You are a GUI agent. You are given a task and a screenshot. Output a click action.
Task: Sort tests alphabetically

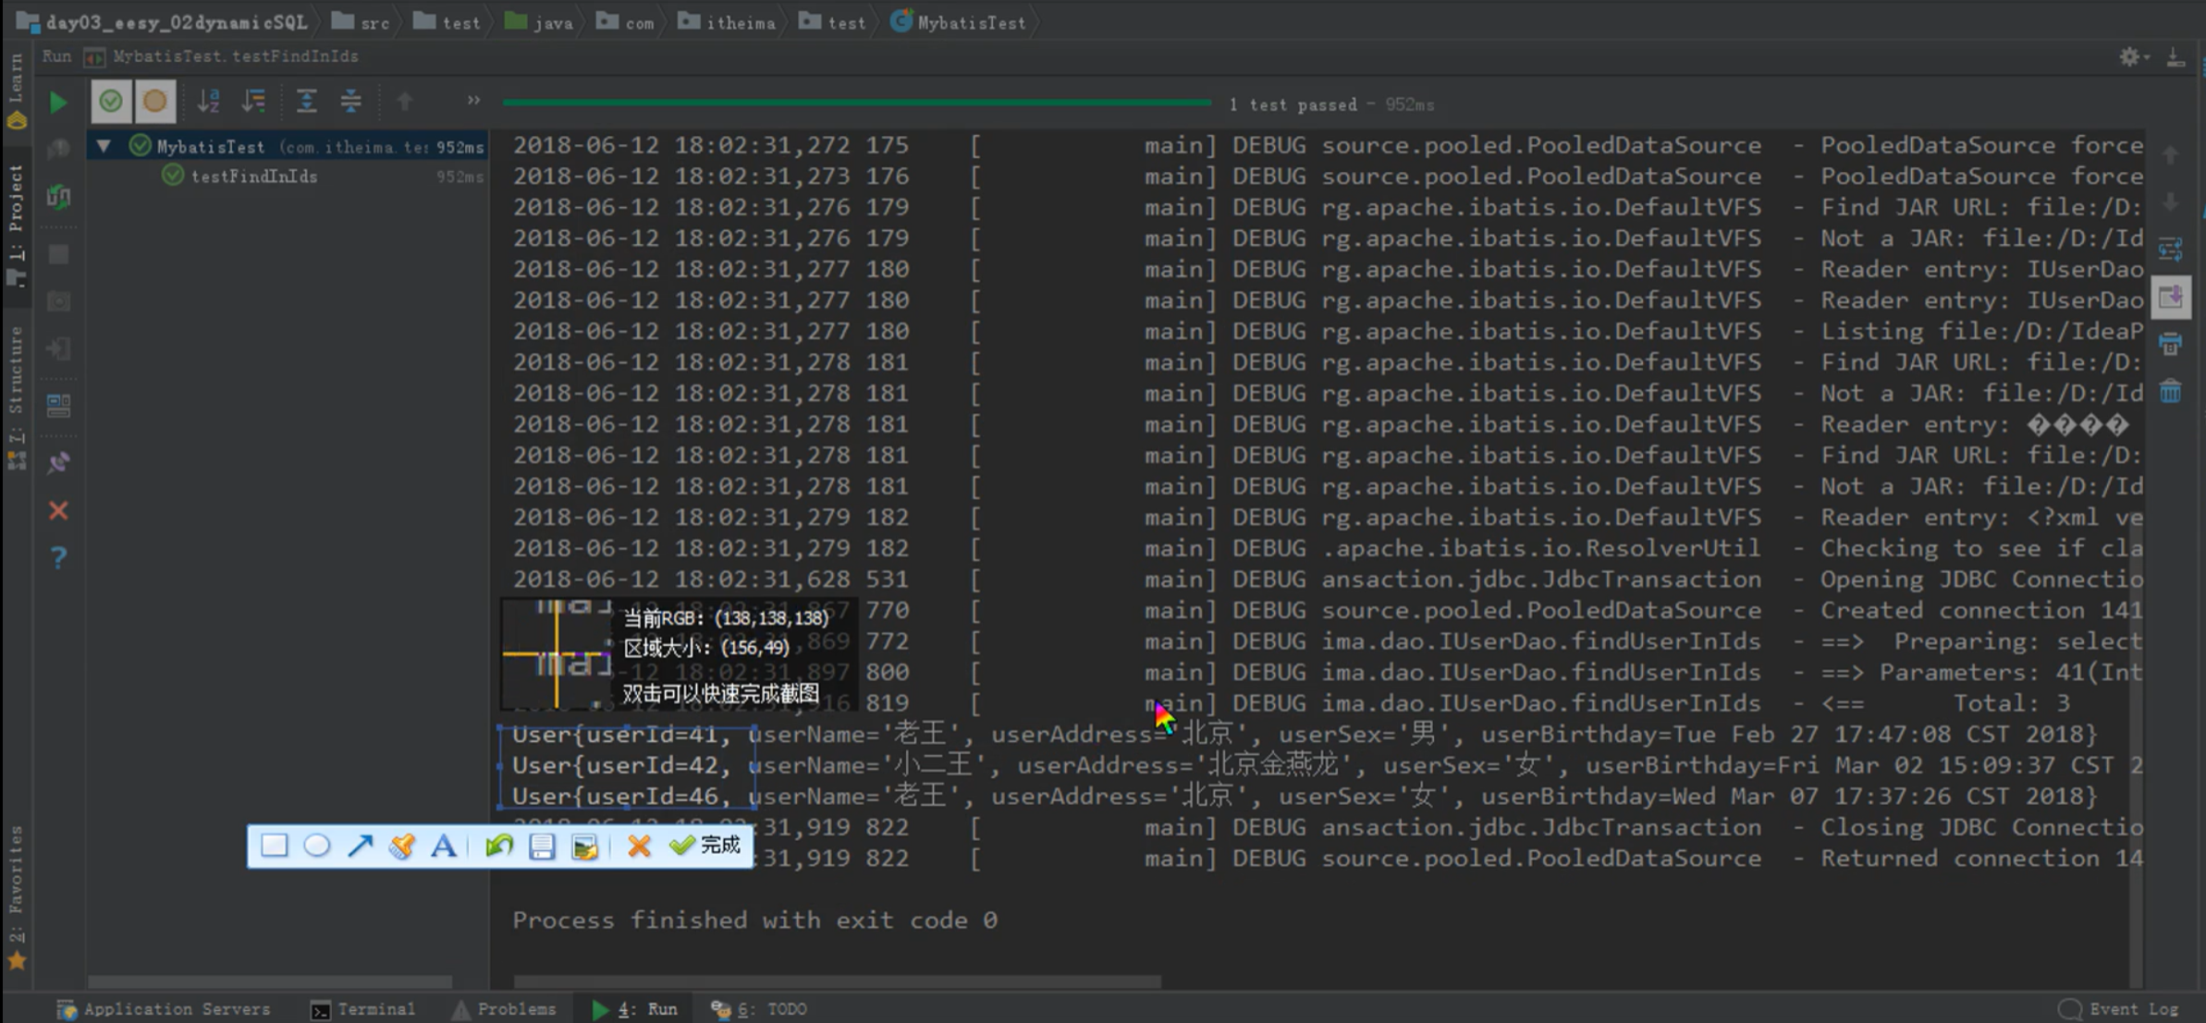pos(209,101)
